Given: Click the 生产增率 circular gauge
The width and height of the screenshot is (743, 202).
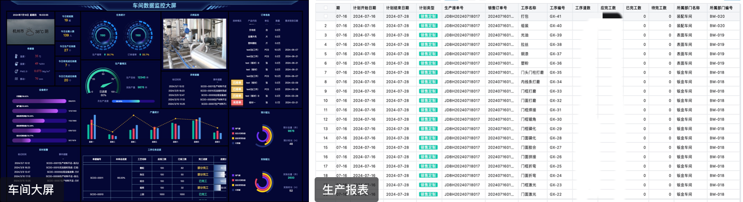Looking at the screenshot, I should [103, 35].
